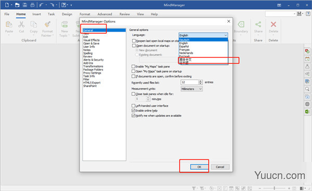The width and height of the screenshot is (312, 191).
Task: Click the Share icon in ribbon
Action: tap(258, 24)
